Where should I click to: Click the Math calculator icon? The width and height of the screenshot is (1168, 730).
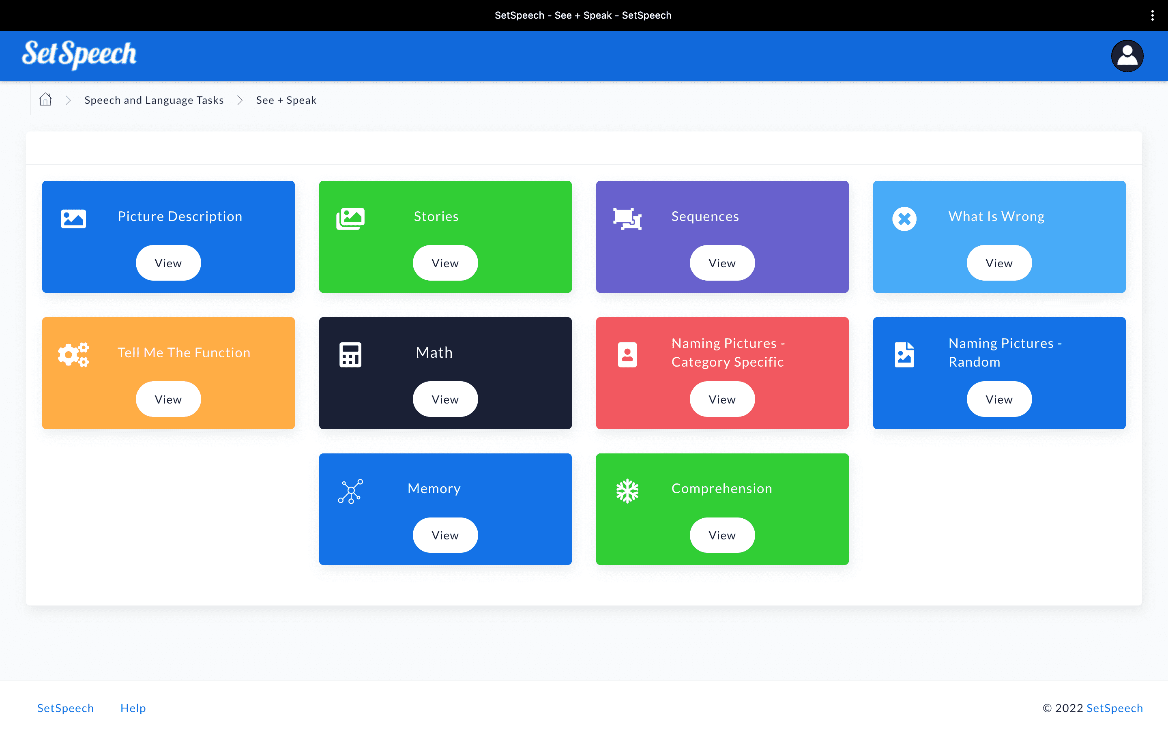[x=350, y=355]
